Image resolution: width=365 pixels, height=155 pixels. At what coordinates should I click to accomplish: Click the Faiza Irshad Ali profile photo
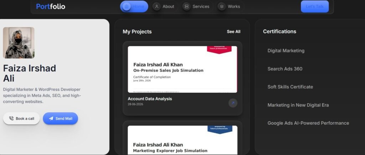click(x=19, y=43)
